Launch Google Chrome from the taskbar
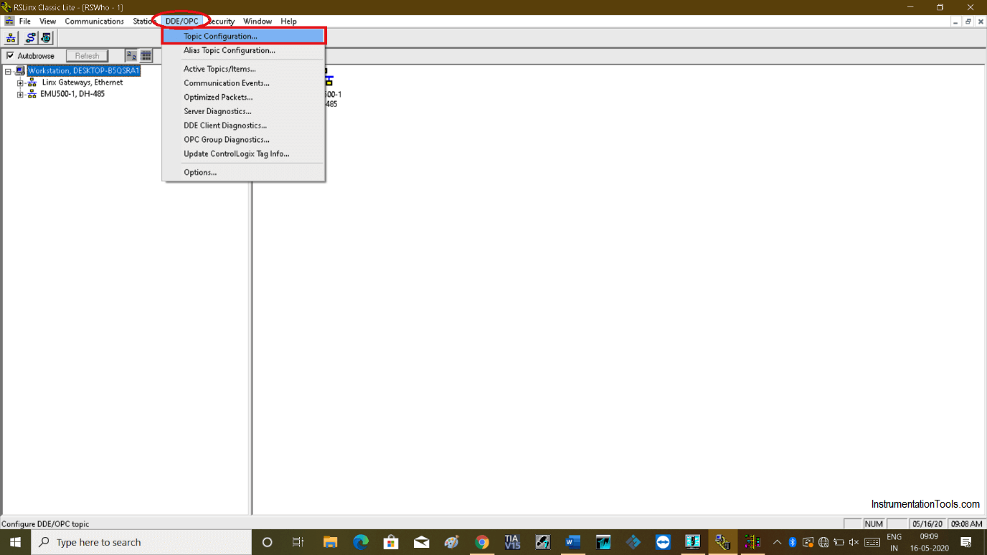This screenshot has width=987, height=555. point(482,542)
